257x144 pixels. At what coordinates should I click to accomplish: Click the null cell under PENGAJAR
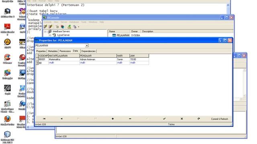[98, 63]
